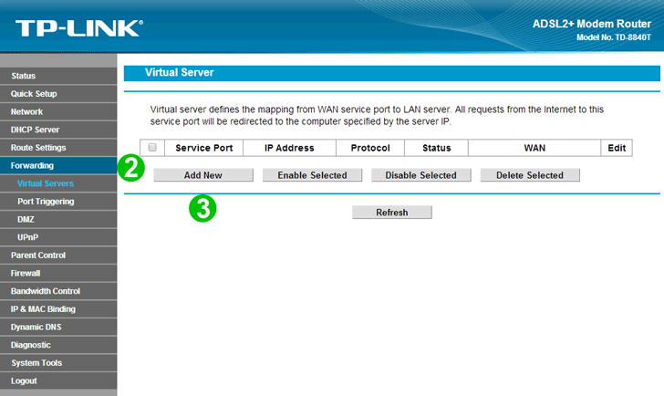The width and height of the screenshot is (664, 396).
Task: Click the IP Address column header
Action: coord(290,148)
